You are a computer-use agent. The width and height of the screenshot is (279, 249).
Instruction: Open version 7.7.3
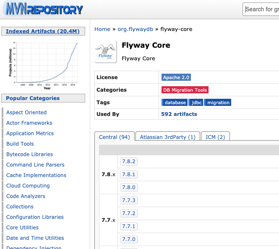coord(129,200)
